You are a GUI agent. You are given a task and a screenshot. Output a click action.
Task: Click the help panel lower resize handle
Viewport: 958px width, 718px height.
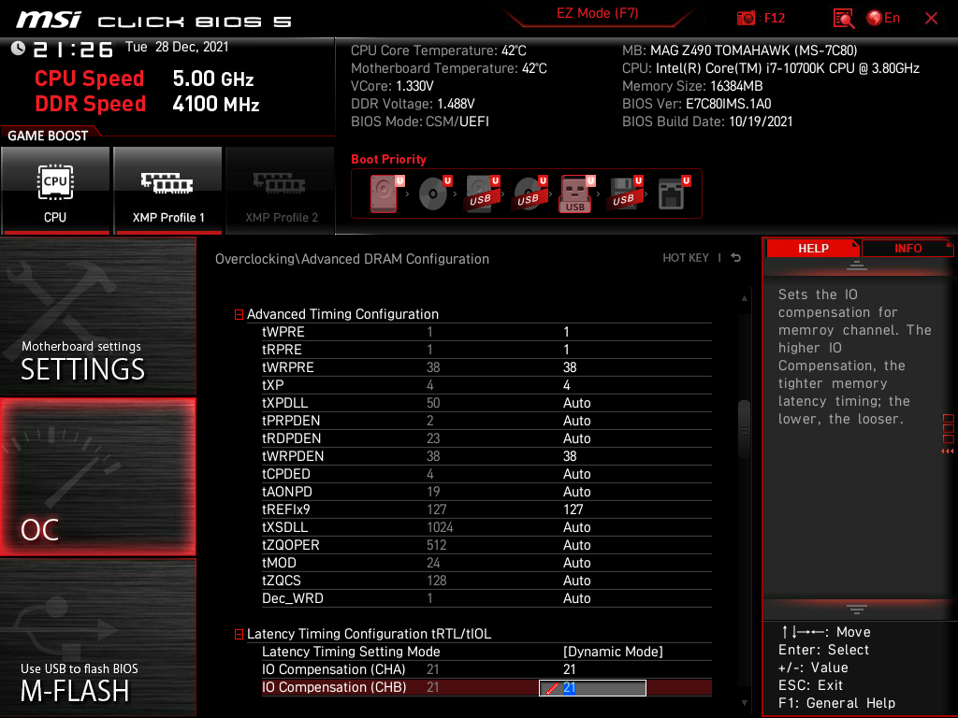857,610
